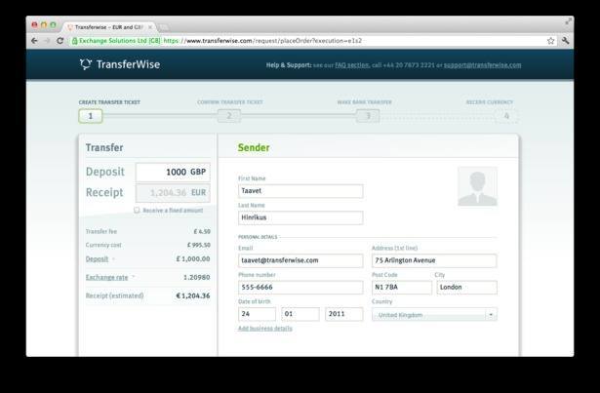
Task: Open the browser wrench settings menu
Action: coord(565,41)
